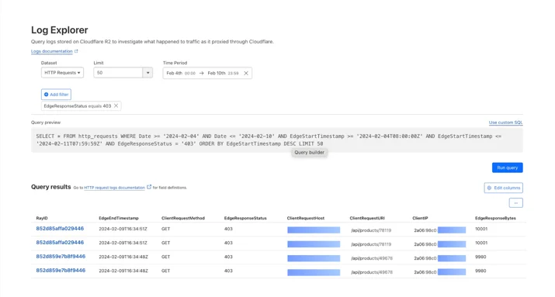The image size is (555, 297).
Task: Click the Run query button
Action: click(x=507, y=167)
